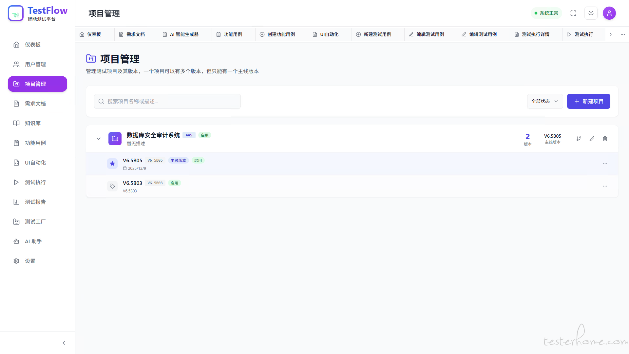This screenshot has width=629, height=354.
Task: Click the 新建项目 button
Action: (588, 101)
